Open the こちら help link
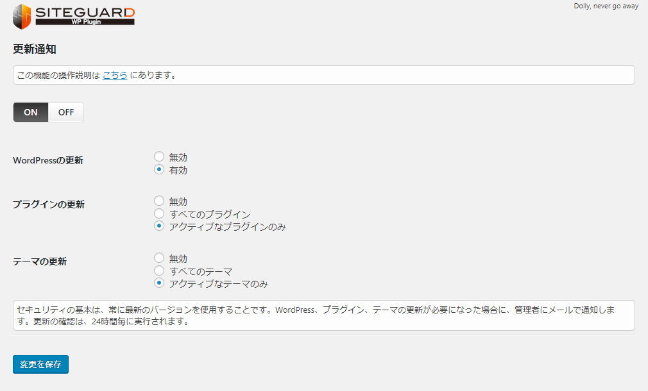 point(115,75)
